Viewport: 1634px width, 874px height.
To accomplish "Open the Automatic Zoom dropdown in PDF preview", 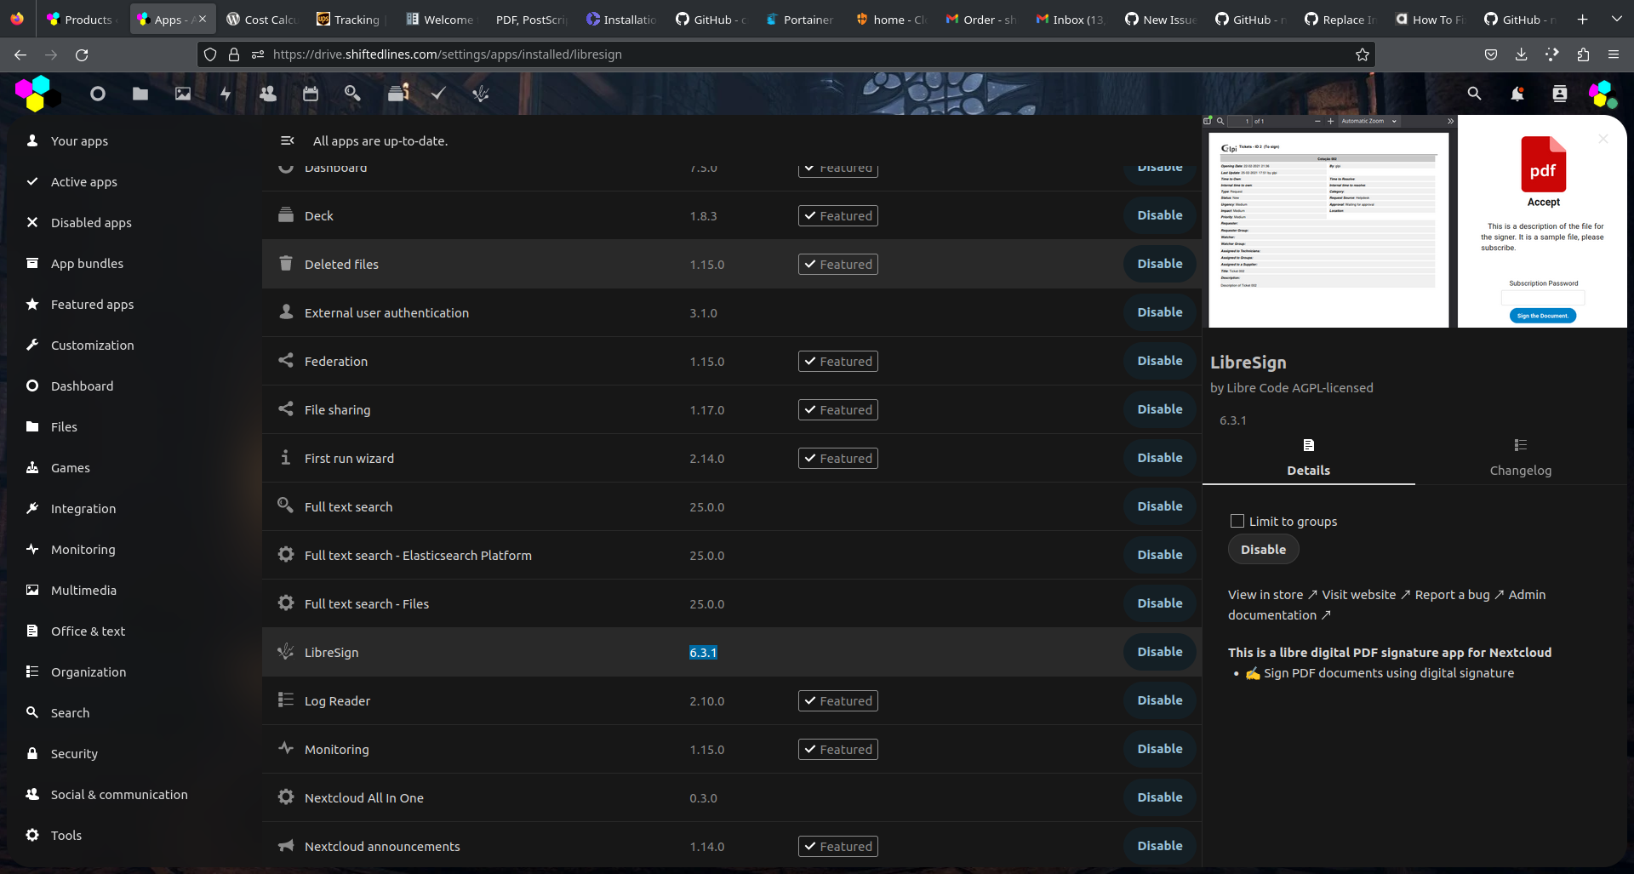I will tap(1367, 121).
